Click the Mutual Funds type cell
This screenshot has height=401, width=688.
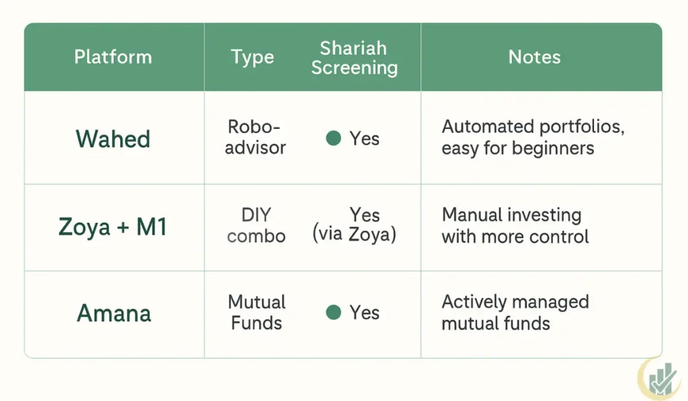tap(257, 312)
